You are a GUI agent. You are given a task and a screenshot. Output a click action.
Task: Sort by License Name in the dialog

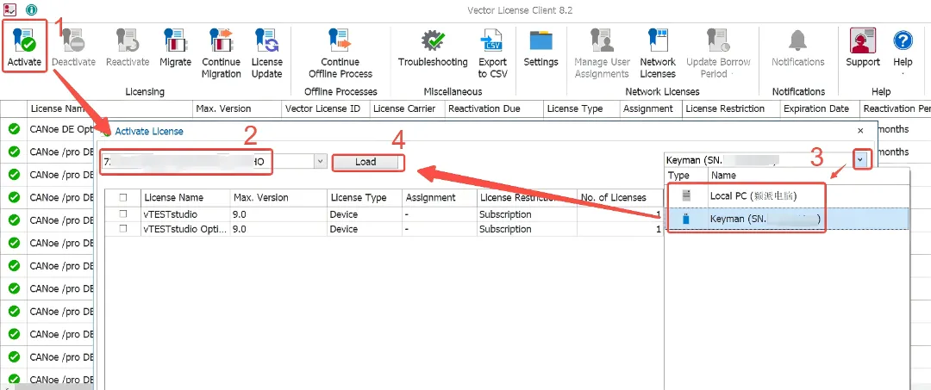185,197
